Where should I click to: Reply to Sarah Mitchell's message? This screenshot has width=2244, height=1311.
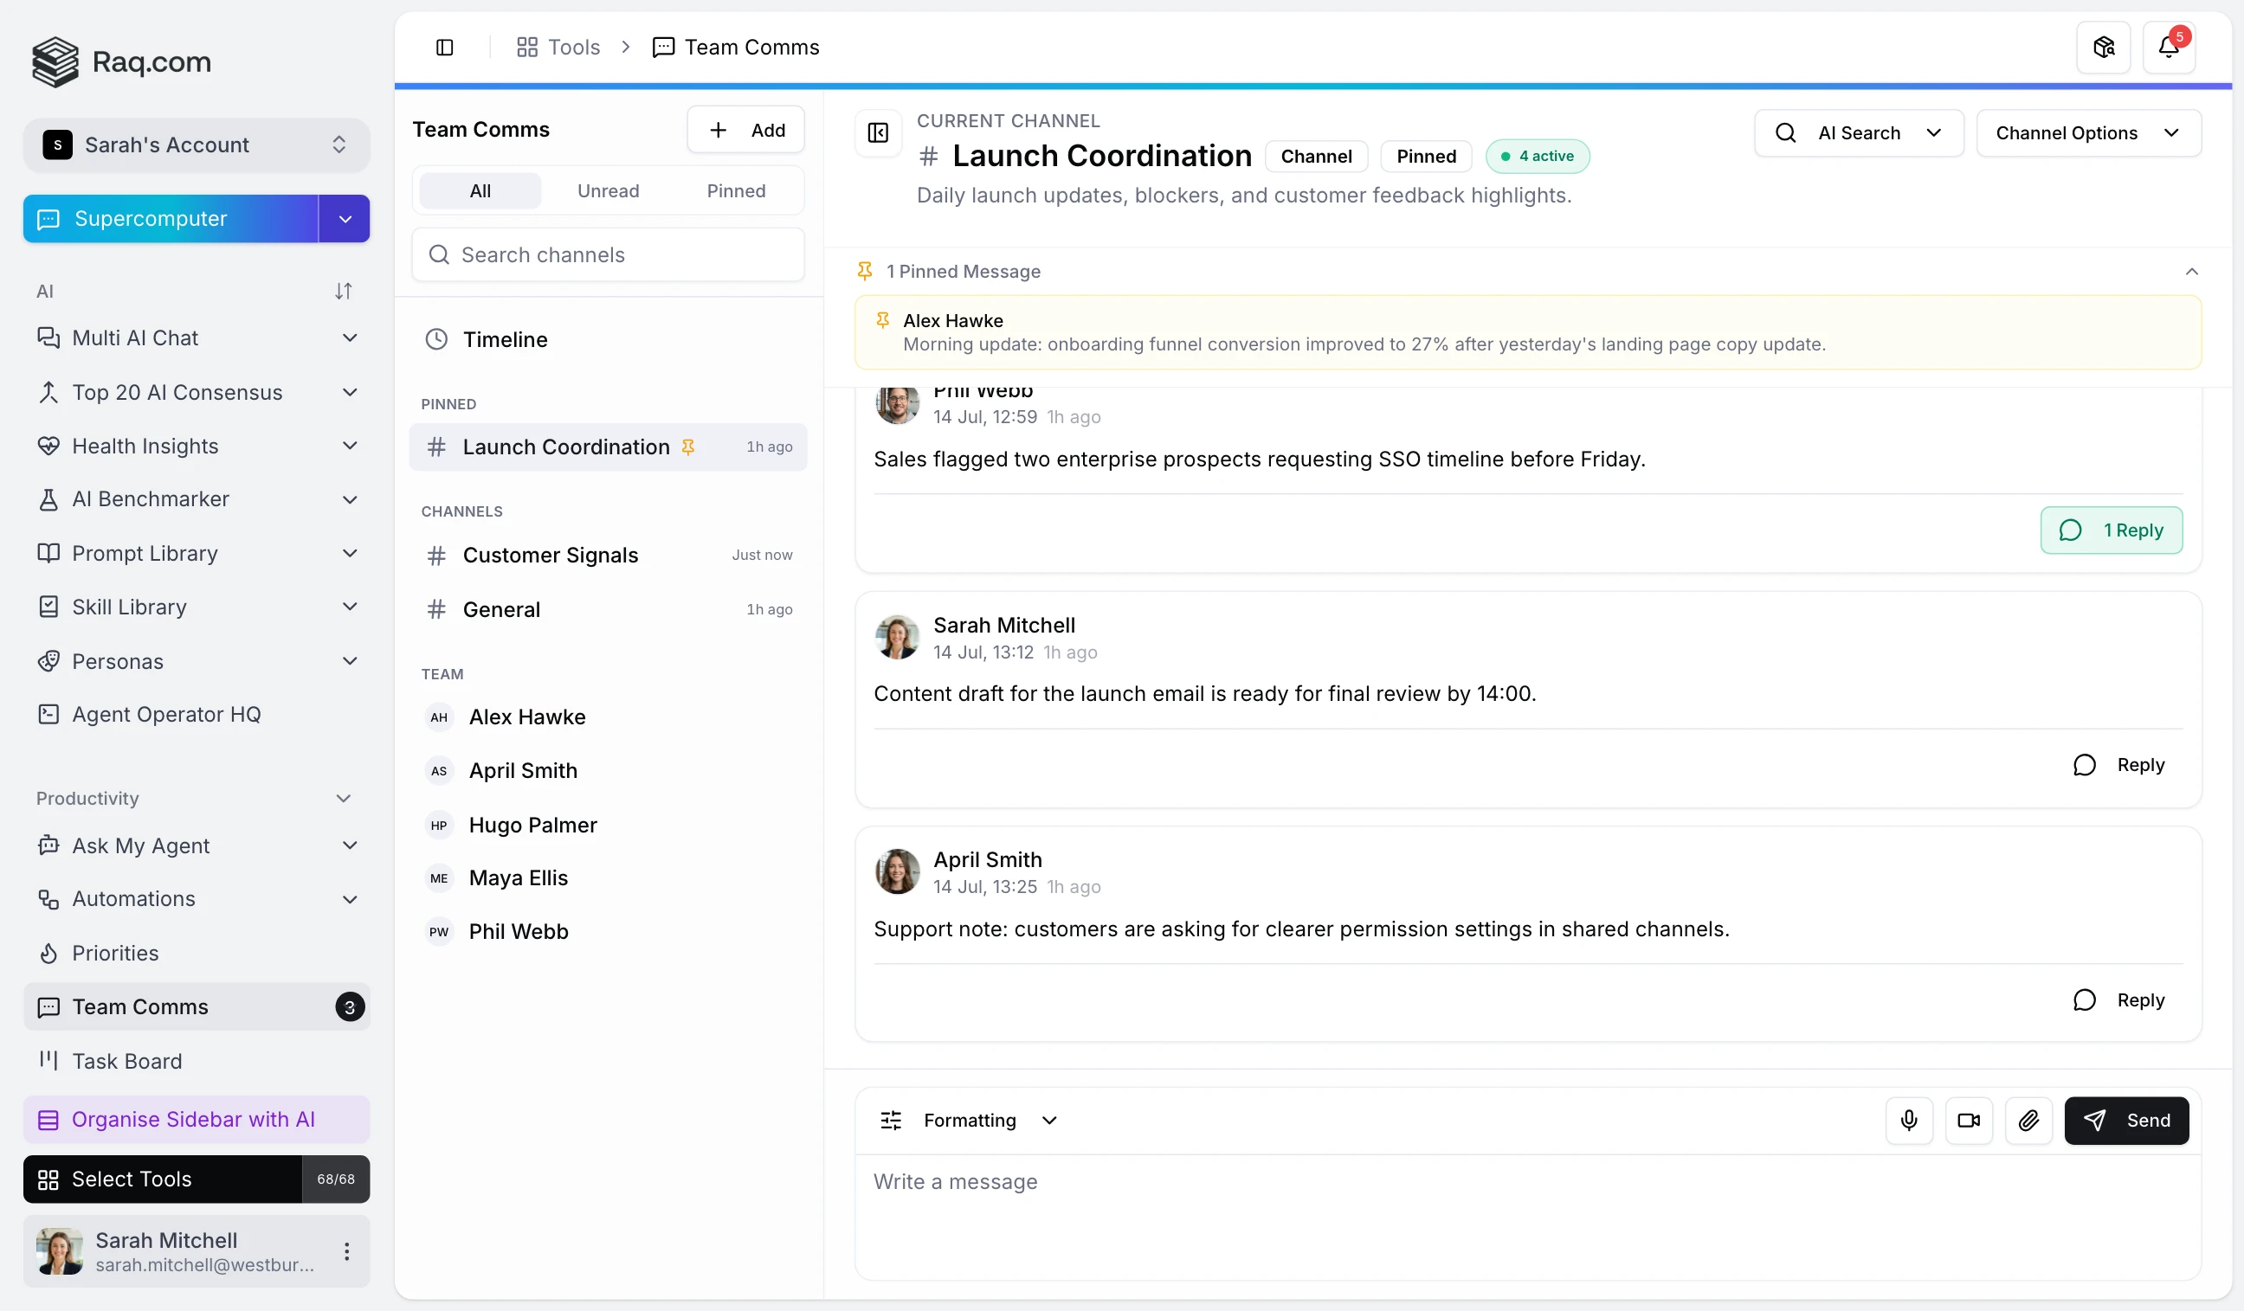(2119, 764)
